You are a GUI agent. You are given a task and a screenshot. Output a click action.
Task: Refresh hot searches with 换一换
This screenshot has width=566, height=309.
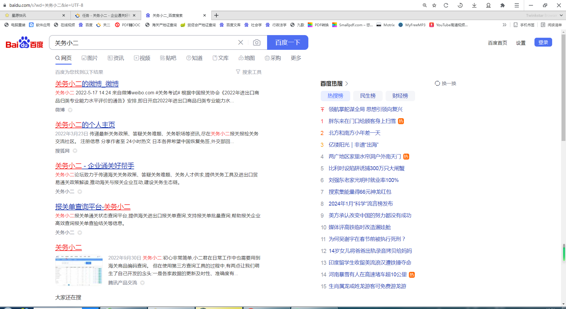click(445, 83)
